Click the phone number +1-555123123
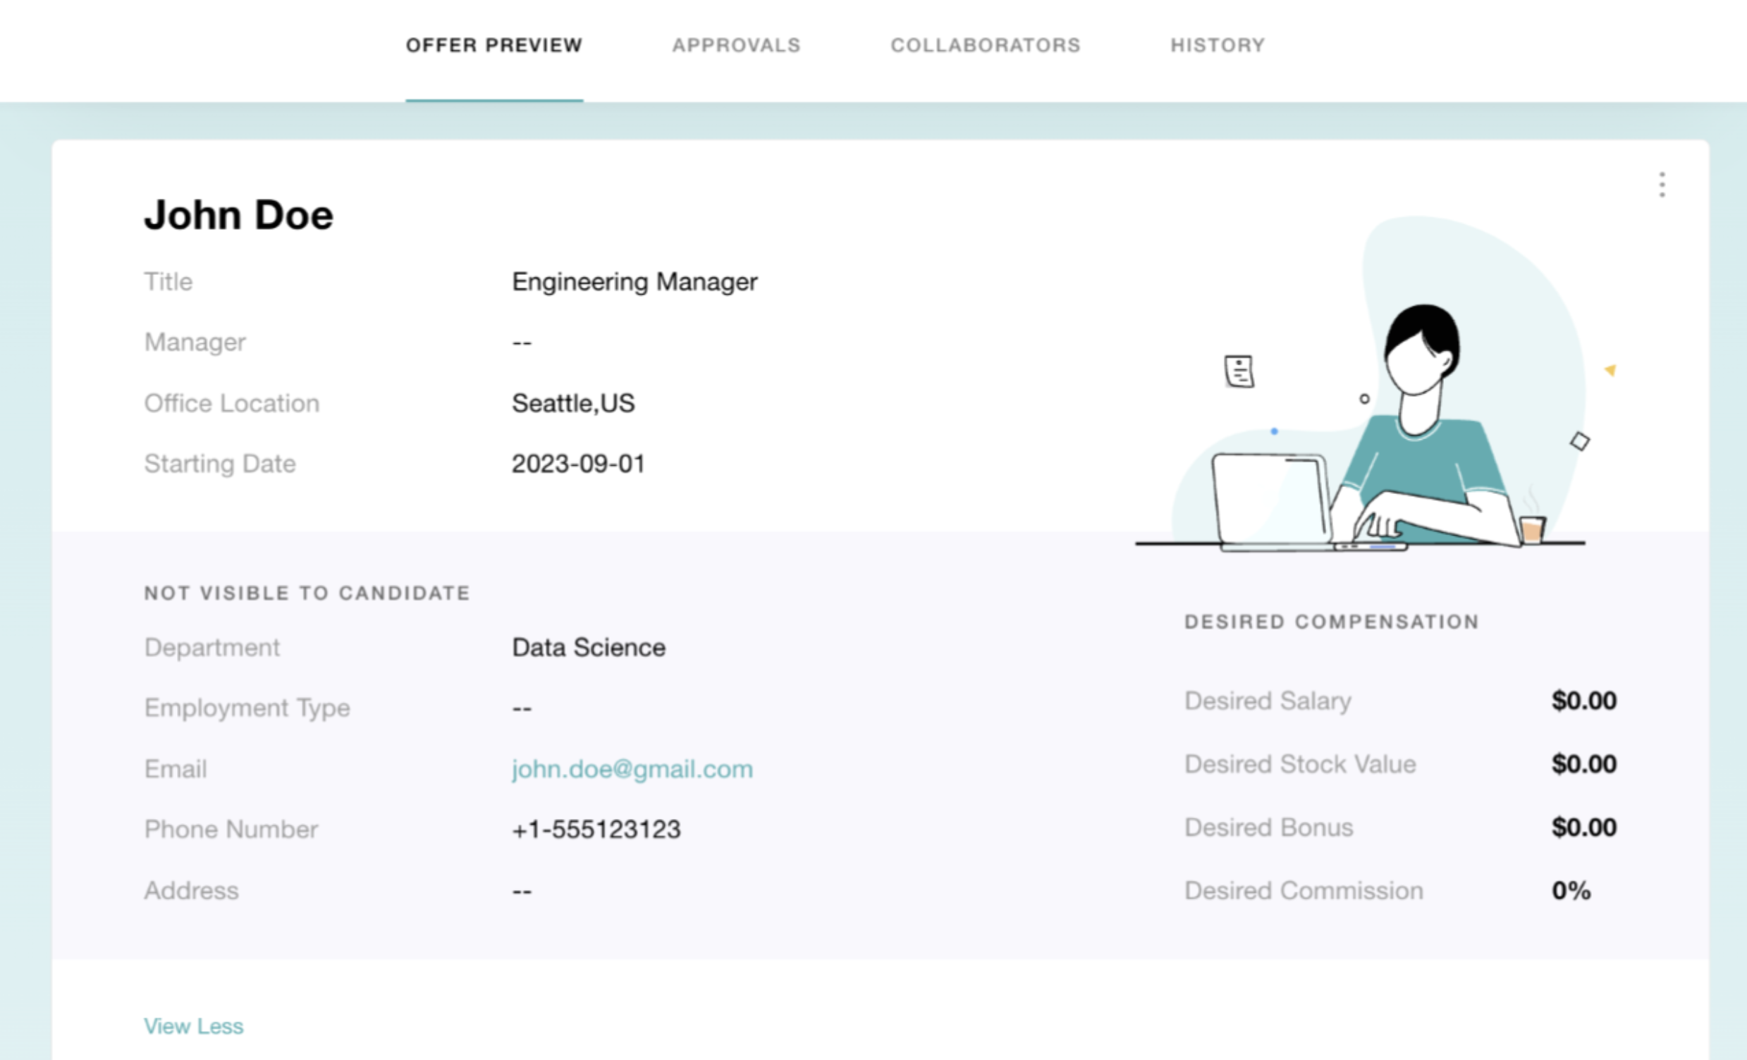The image size is (1747, 1060). [x=596, y=830]
